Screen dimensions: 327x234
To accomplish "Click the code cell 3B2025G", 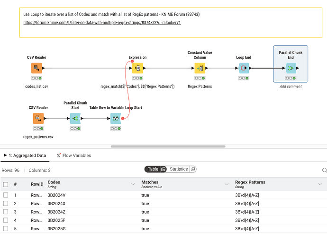I will click(56, 229).
